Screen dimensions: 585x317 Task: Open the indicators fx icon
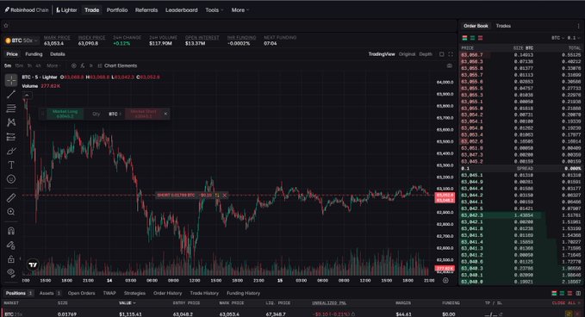click(83, 65)
